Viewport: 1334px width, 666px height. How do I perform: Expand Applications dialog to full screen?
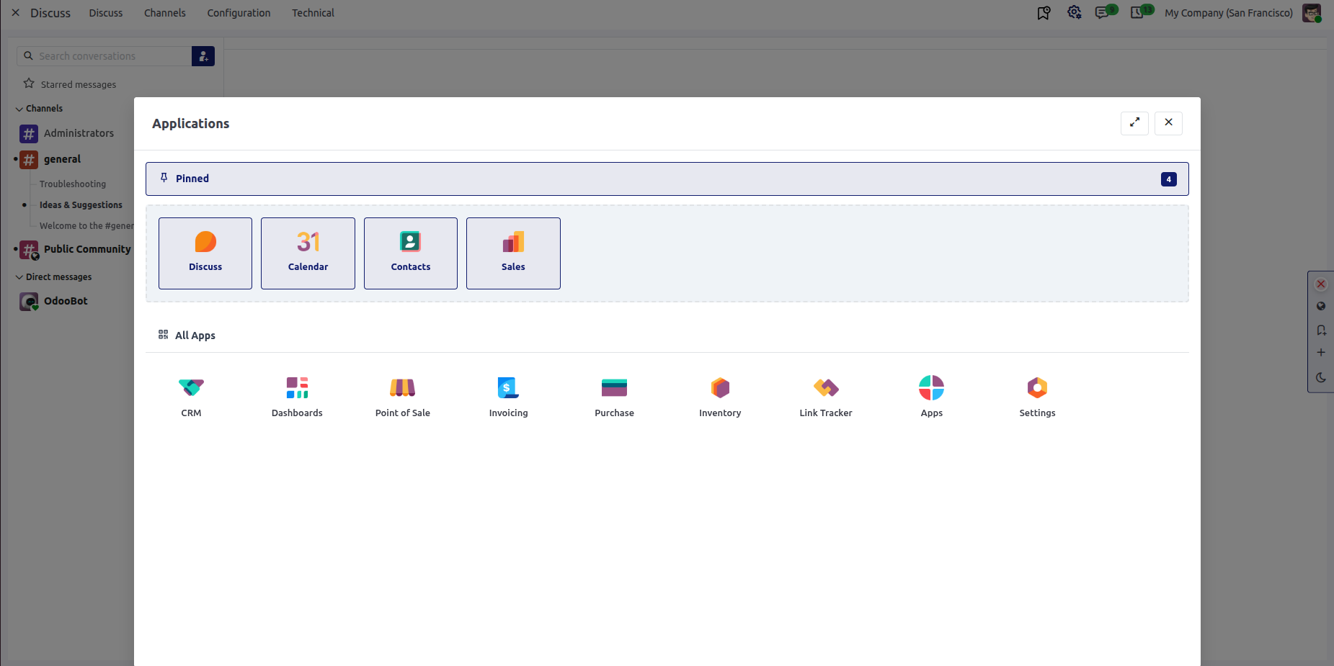pos(1134,122)
